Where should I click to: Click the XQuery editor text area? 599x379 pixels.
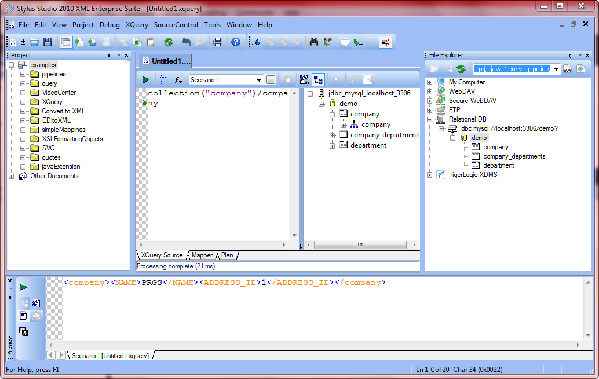point(219,164)
